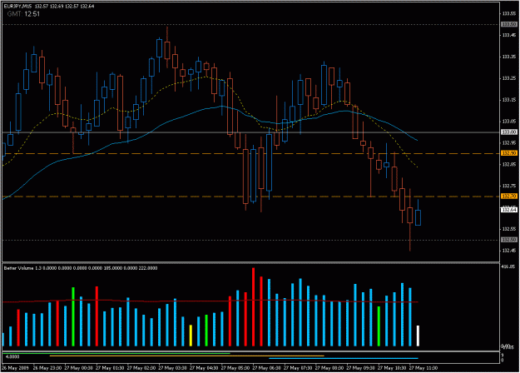
Task: Click the 27 May 11:30 time label
Action: (x=423, y=368)
